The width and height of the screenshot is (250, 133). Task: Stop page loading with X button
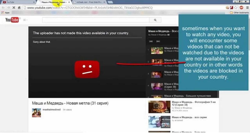pyautogui.click(x=14, y=7)
